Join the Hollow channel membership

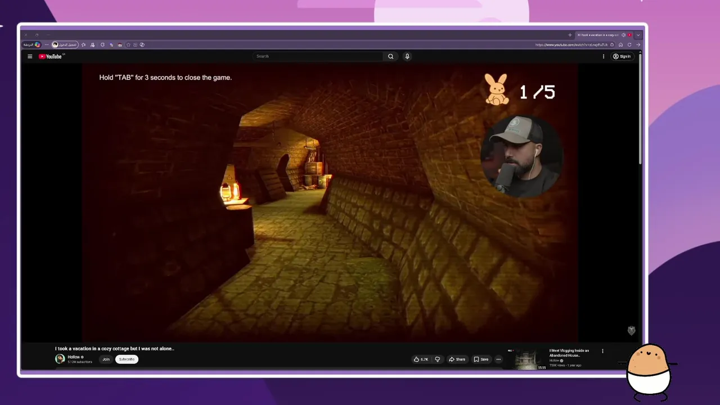click(106, 359)
